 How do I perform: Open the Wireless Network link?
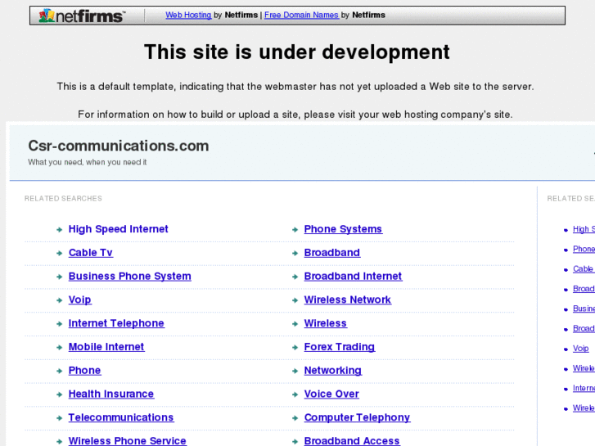[x=348, y=300]
